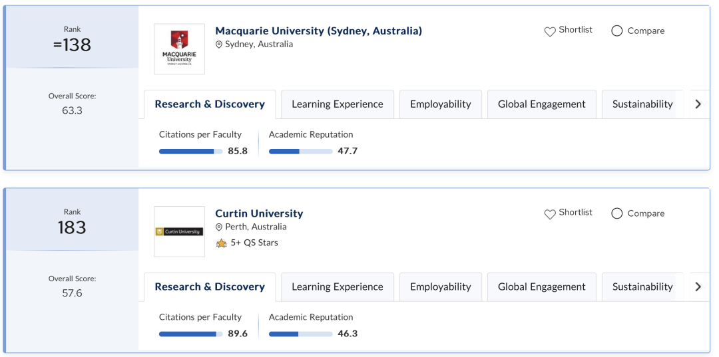Open the Curtin University title link
The height and width of the screenshot is (357, 719).
259,213
